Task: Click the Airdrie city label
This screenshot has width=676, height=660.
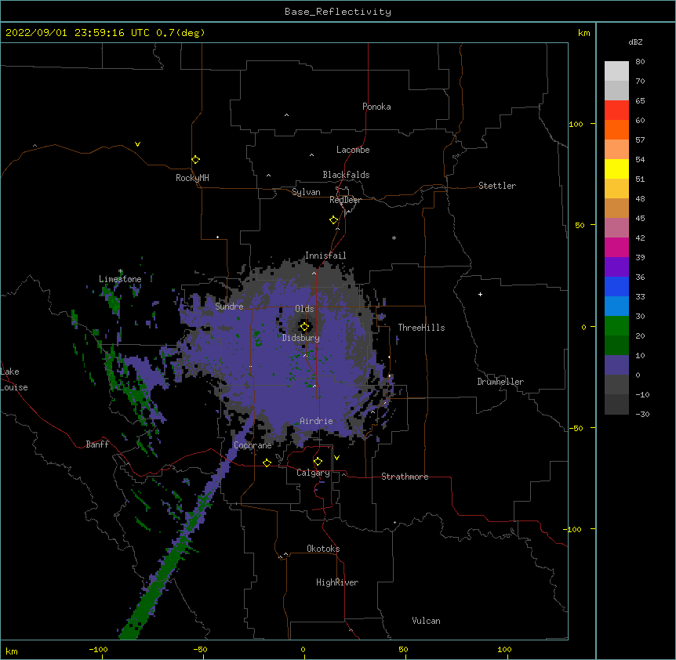Action: (x=317, y=421)
